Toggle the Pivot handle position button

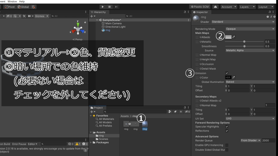pos(10,7)
